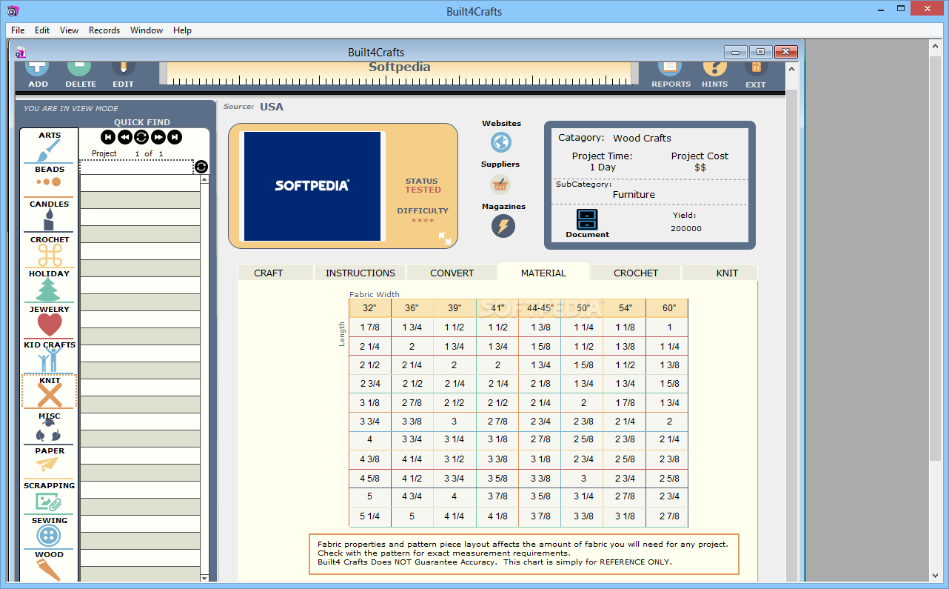Click the ADD record icon
The width and height of the screenshot is (949, 589).
point(37,68)
